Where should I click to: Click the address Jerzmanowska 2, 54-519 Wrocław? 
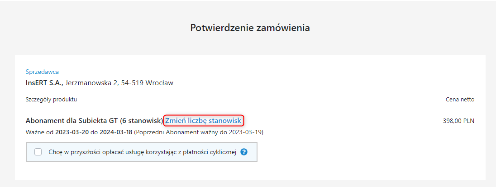119,83
